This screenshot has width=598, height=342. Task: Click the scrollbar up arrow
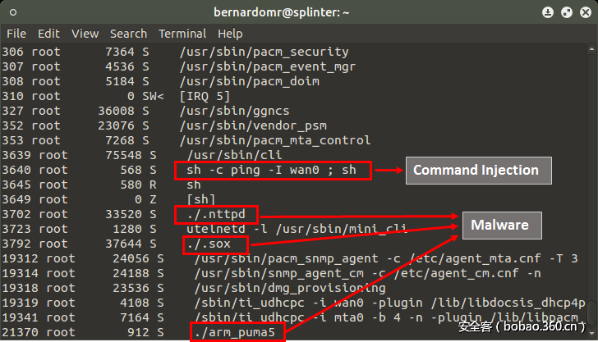coord(591,48)
